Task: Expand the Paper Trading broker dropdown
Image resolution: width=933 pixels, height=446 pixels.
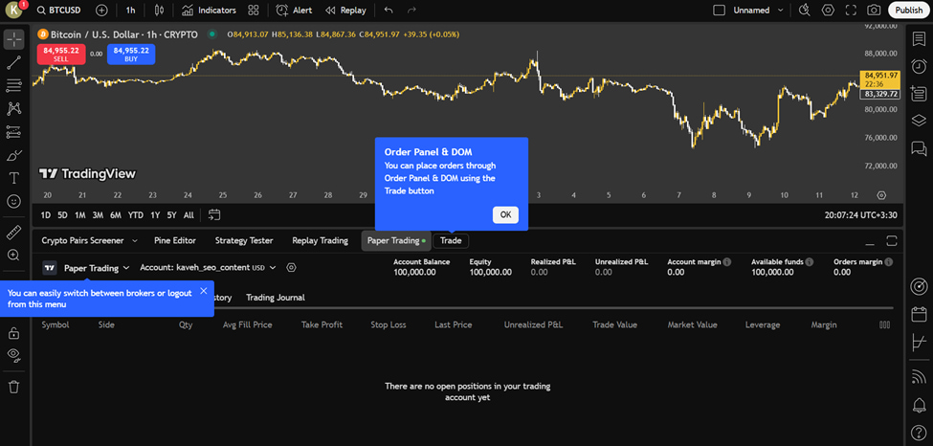Action: click(x=97, y=268)
